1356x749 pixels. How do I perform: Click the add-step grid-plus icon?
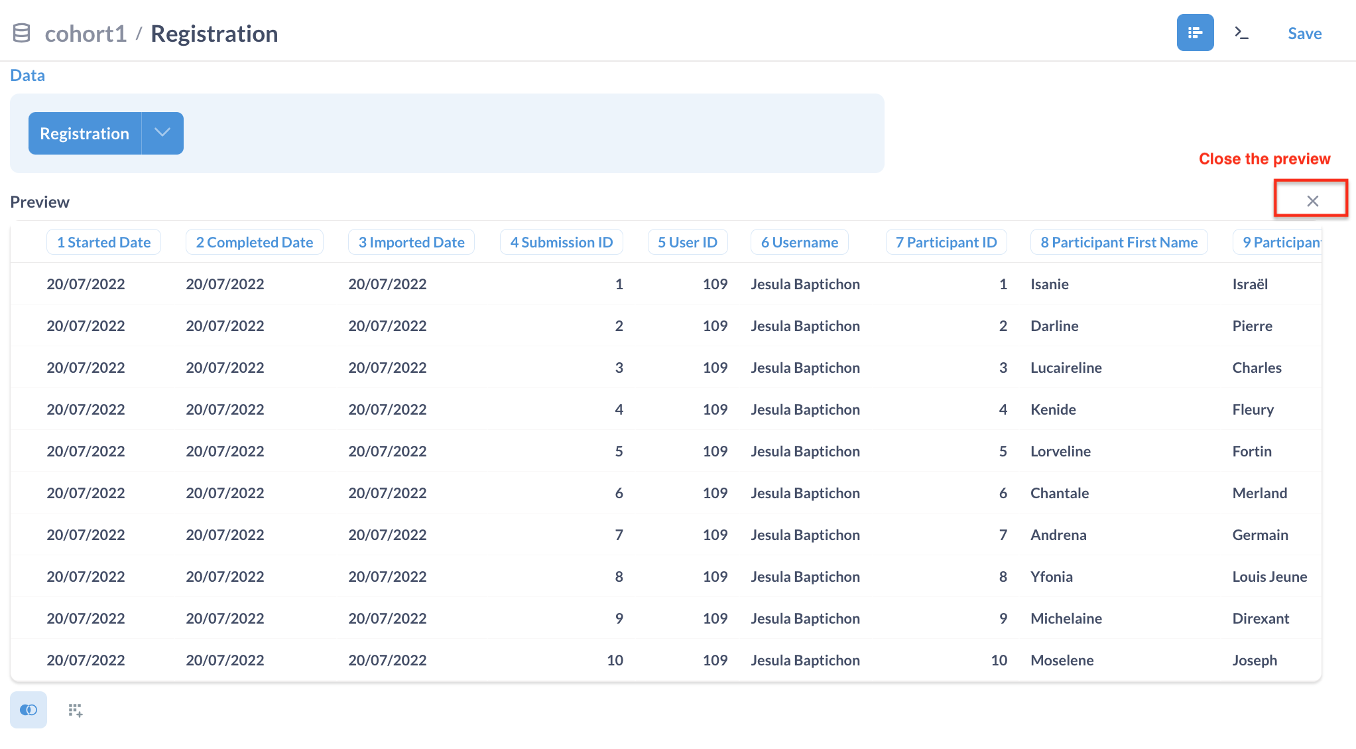coord(75,710)
